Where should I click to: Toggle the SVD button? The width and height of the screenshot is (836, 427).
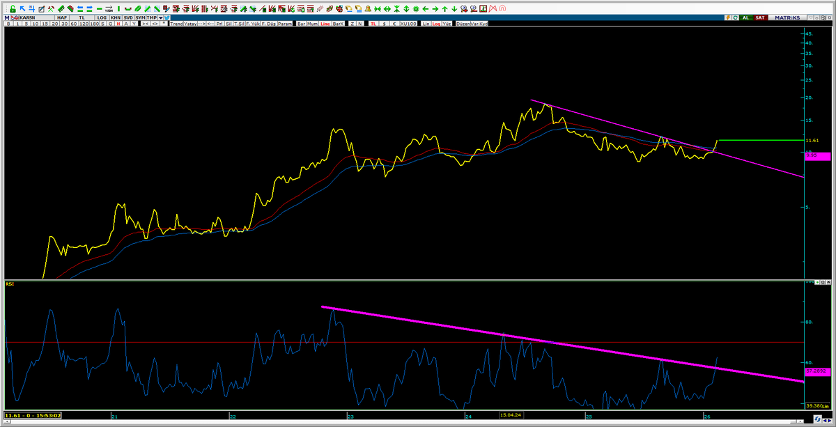click(128, 17)
